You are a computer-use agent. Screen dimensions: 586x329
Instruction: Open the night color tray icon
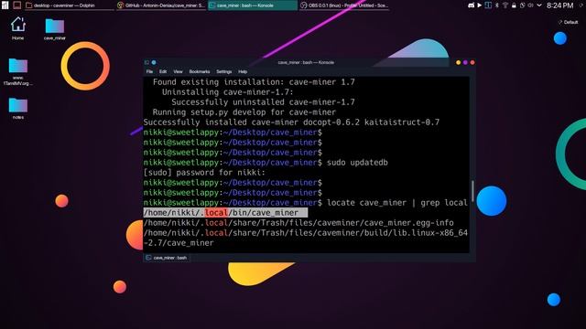[522, 5]
